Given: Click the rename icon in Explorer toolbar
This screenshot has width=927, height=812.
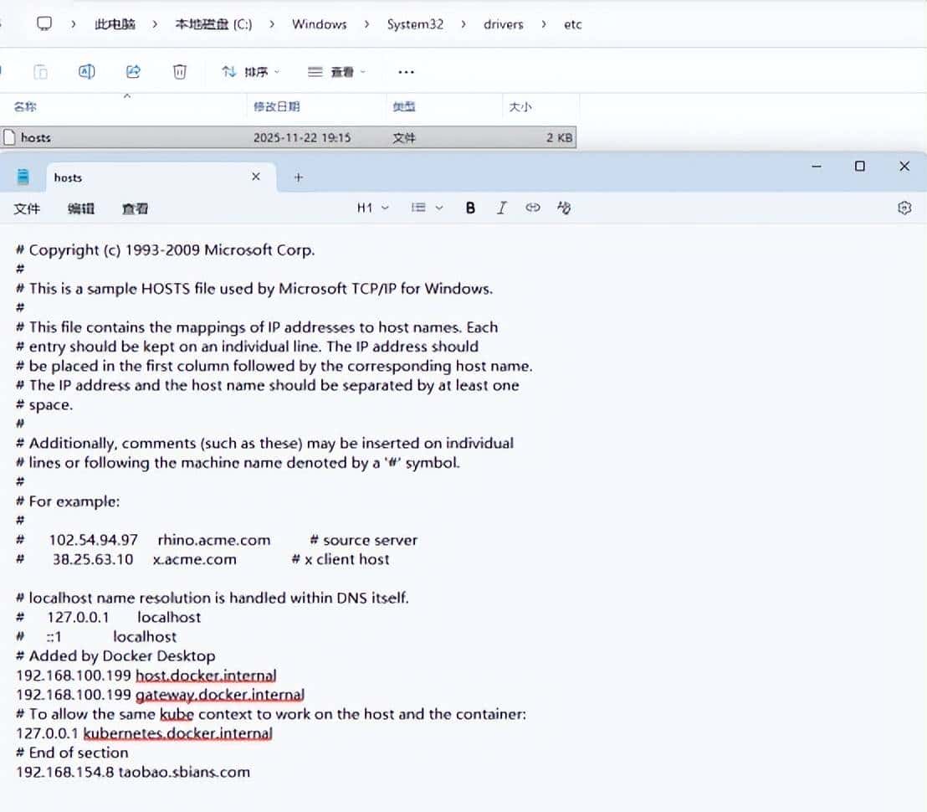Looking at the screenshot, I should point(87,71).
